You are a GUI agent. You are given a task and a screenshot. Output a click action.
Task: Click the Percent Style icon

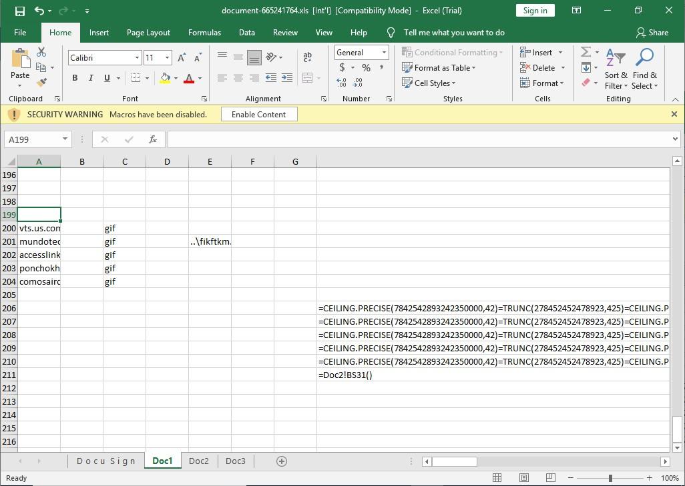[x=366, y=67]
